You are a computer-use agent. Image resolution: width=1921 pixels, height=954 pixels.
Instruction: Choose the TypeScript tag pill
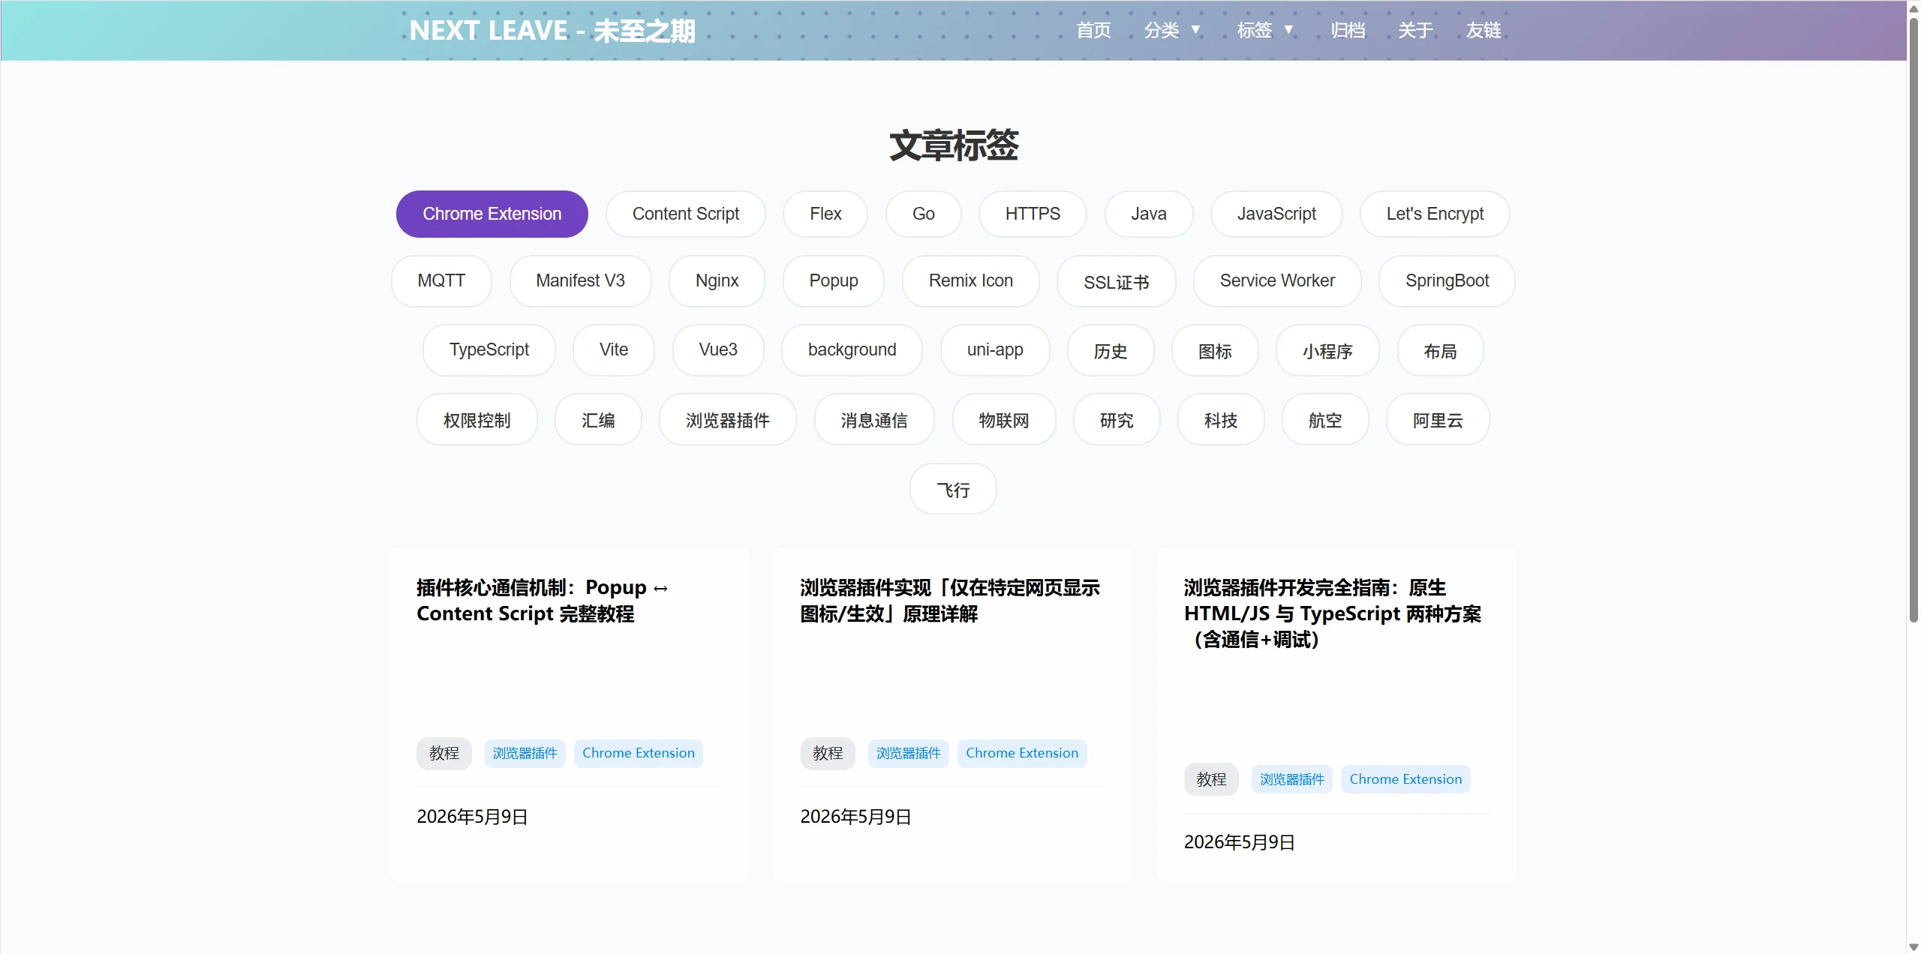click(x=489, y=350)
